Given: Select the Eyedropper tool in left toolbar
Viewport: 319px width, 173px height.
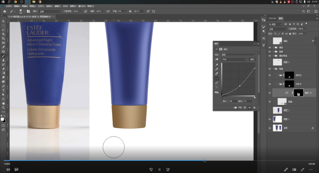Looking at the screenshot, I should pos(3,47).
